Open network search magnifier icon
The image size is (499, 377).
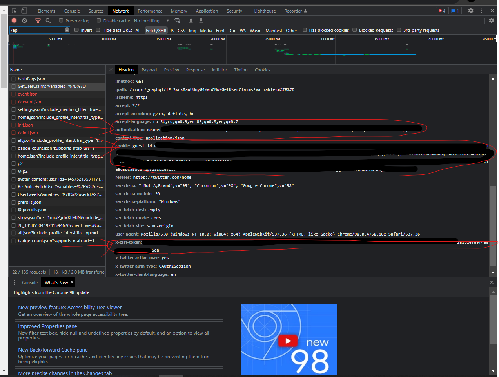coord(48,20)
